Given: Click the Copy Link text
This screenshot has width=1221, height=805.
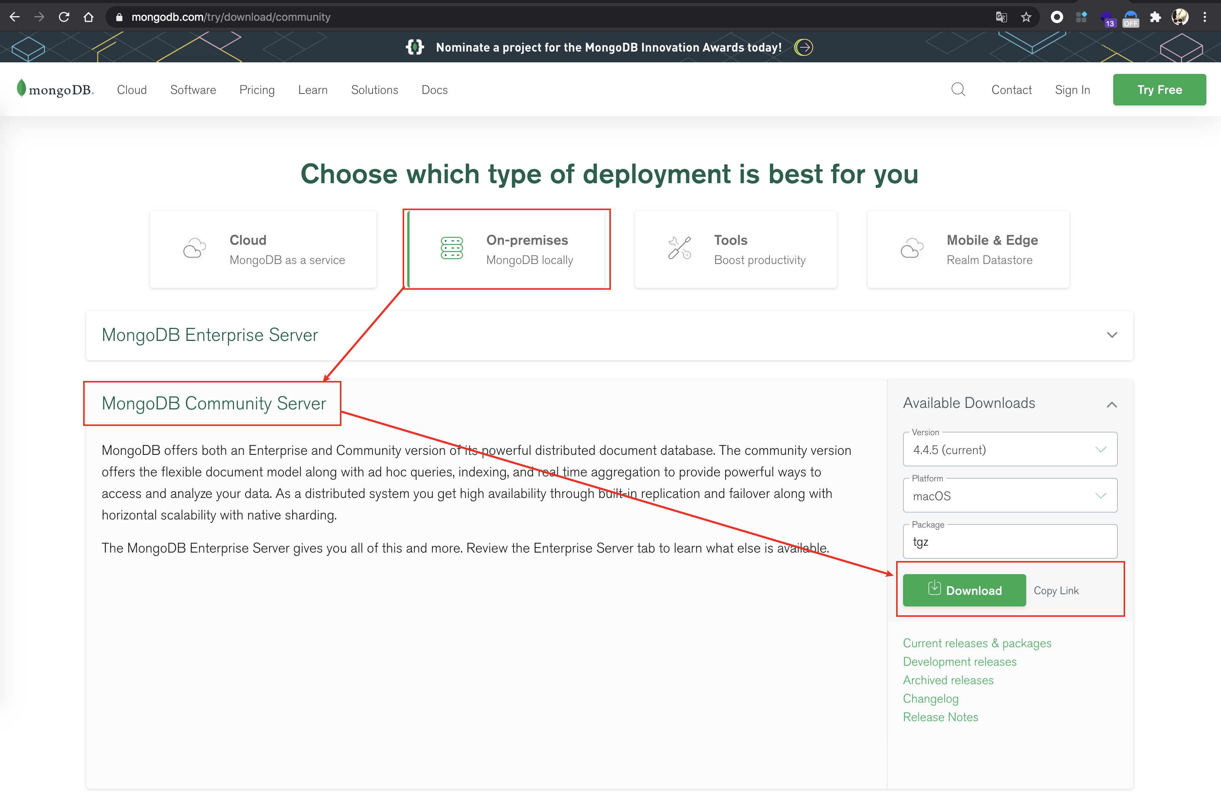Looking at the screenshot, I should (1055, 590).
